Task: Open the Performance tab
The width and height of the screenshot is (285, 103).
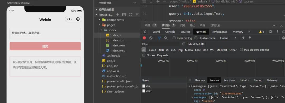Action: 220,32
